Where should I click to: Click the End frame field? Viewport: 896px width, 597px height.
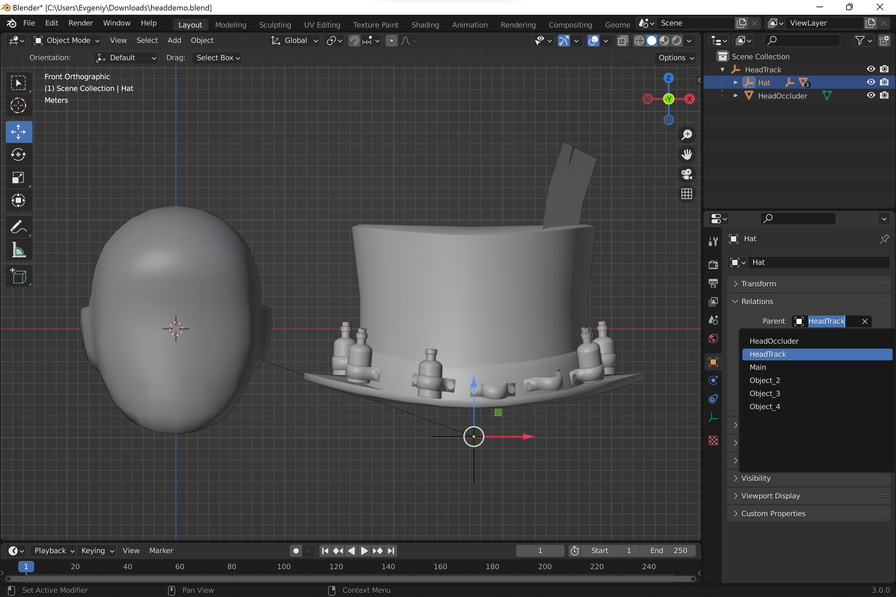tap(668, 551)
